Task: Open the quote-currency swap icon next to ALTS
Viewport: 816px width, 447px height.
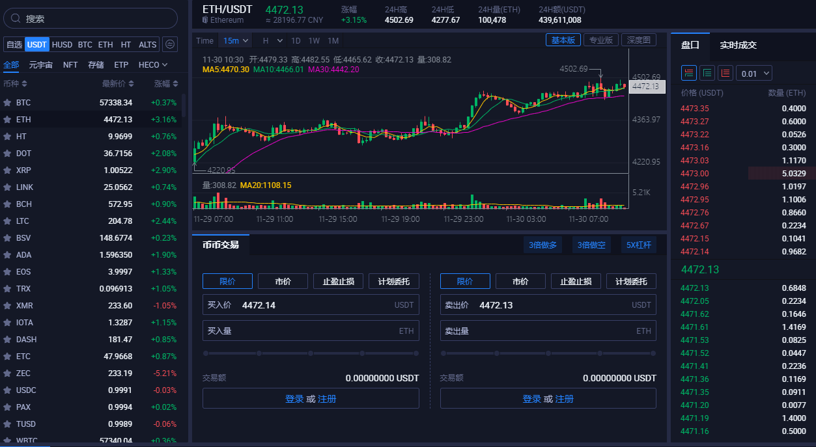Action: 170,44
